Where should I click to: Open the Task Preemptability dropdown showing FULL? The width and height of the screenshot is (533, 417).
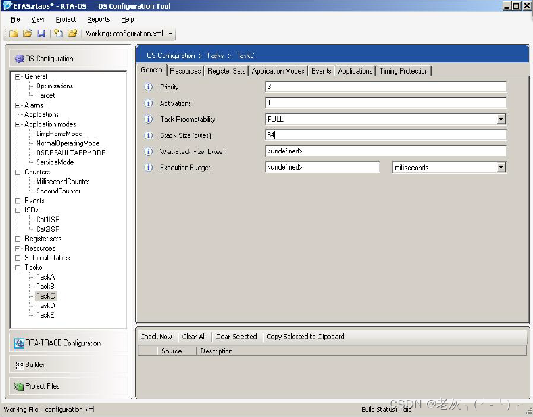click(499, 118)
